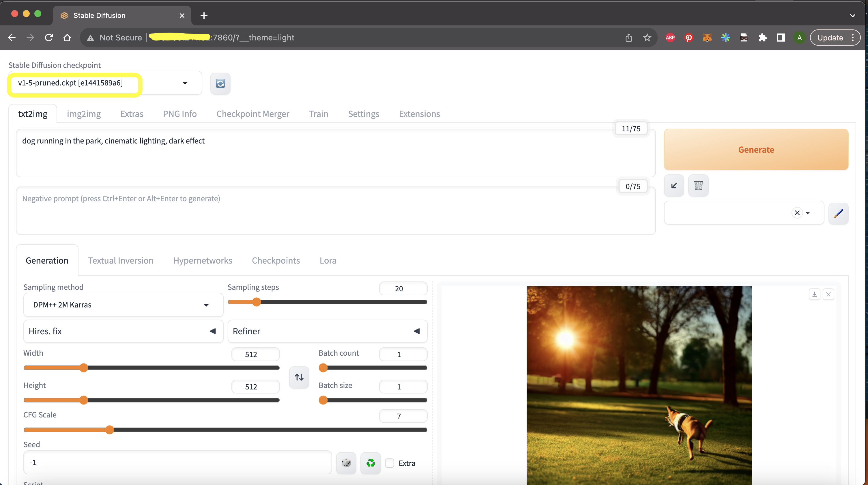Click the swap width and height icon
Screen dimensions: 868x485
(299, 377)
